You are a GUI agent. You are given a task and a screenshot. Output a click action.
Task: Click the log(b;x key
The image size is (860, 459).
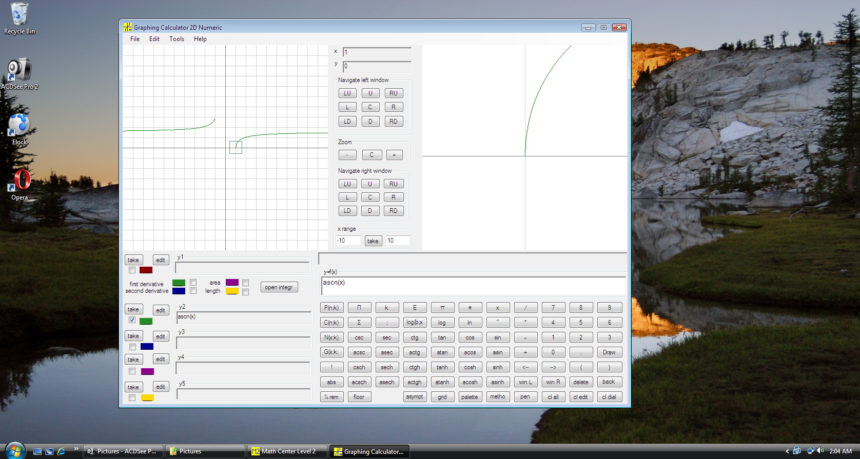(415, 323)
